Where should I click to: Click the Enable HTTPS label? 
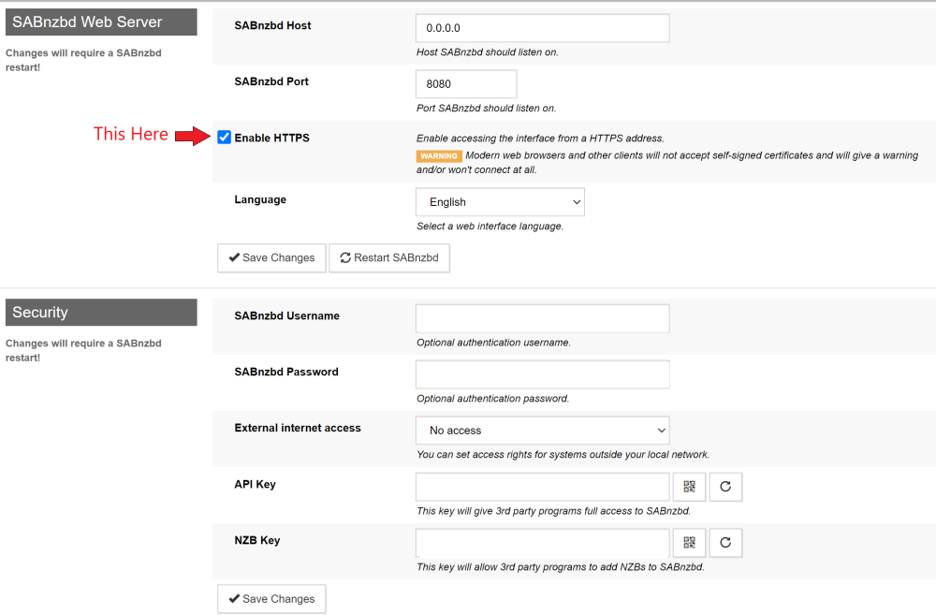271,138
